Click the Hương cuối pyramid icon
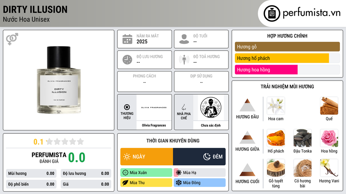This screenshot has width=346, height=194. (247, 170)
